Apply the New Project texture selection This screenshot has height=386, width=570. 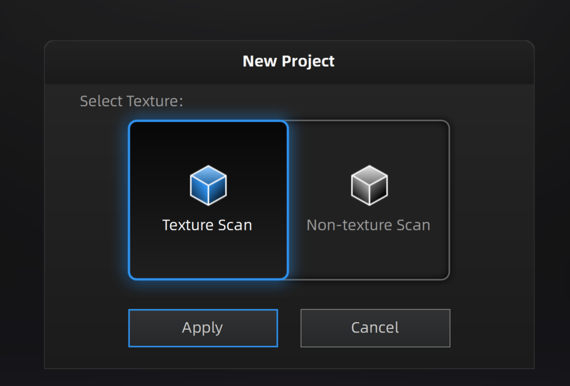(203, 328)
